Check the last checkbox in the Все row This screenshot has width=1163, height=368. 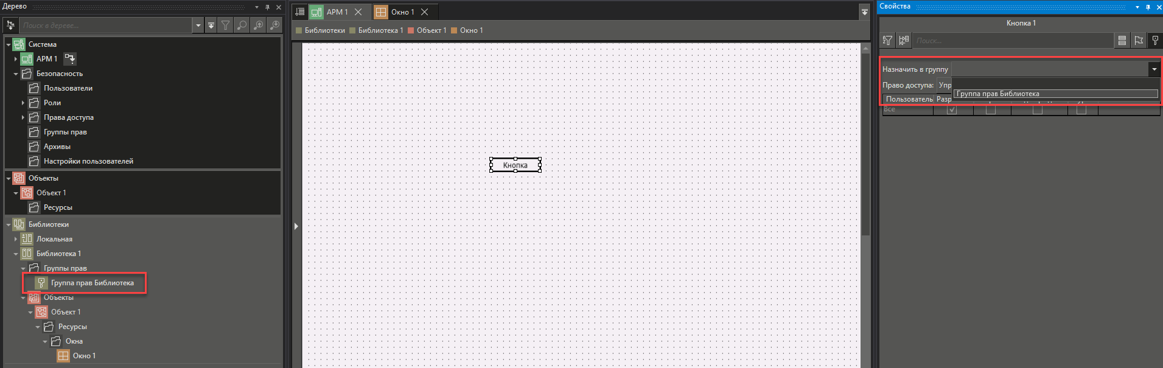pos(1081,110)
